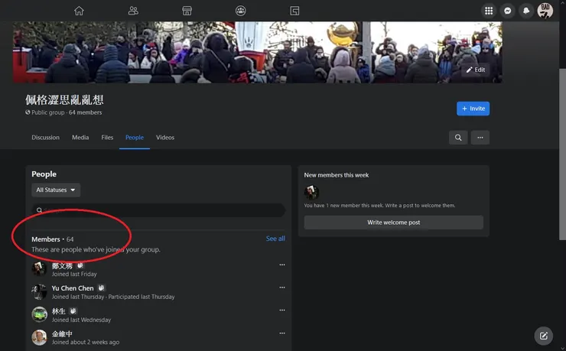Click the new member avatar thumbnail
Screen dimensions: 566x351
click(311, 192)
